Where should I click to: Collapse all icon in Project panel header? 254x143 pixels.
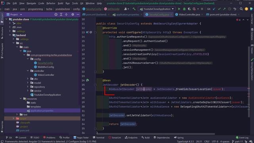66,15
